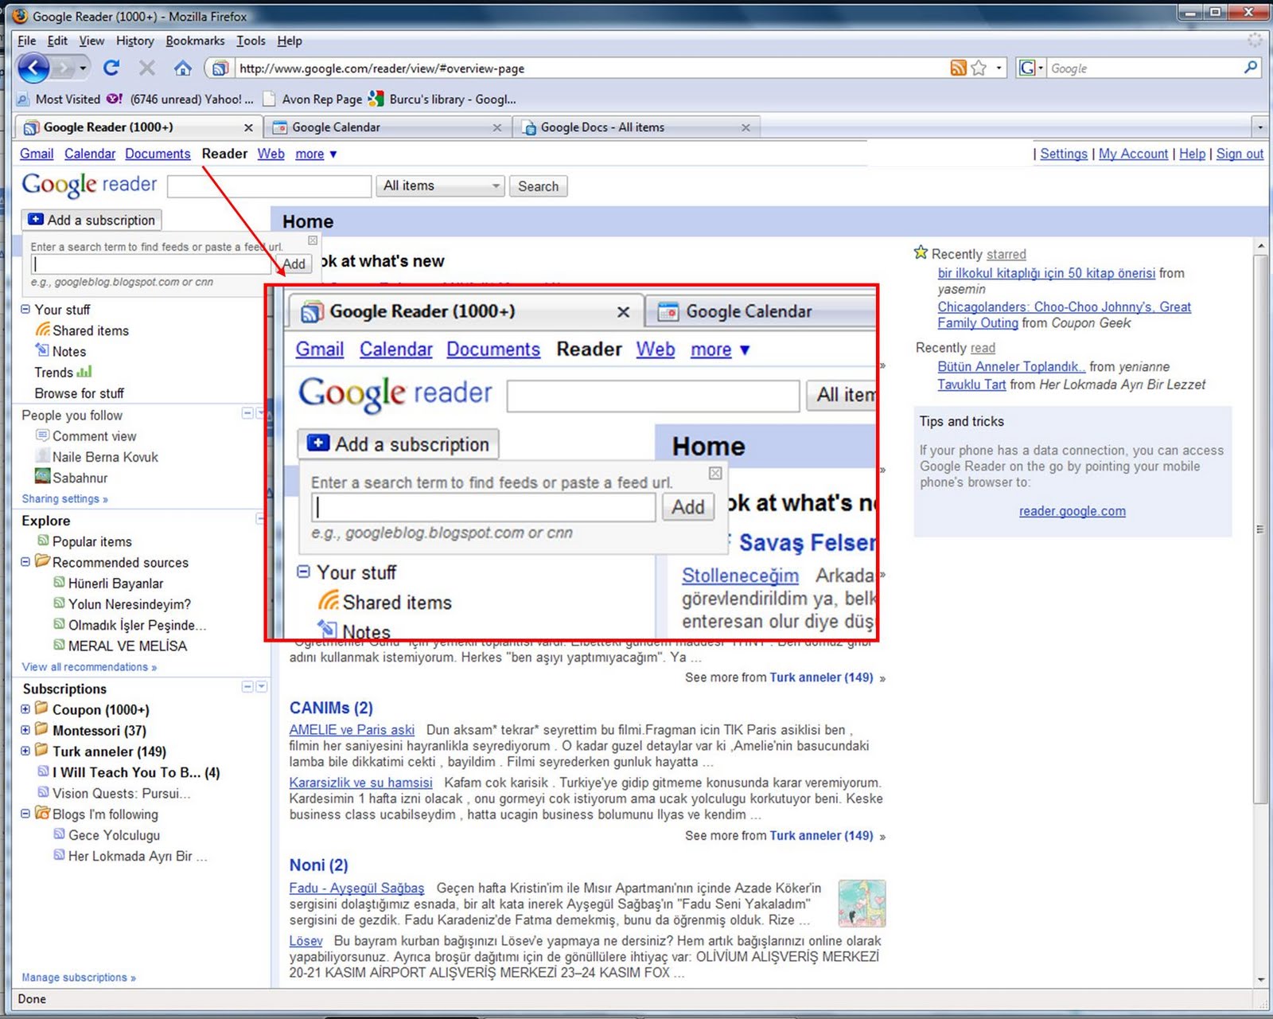Click Sabahnur's profile picture
This screenshot has height=1019, width=1273.
coord(43,477)
